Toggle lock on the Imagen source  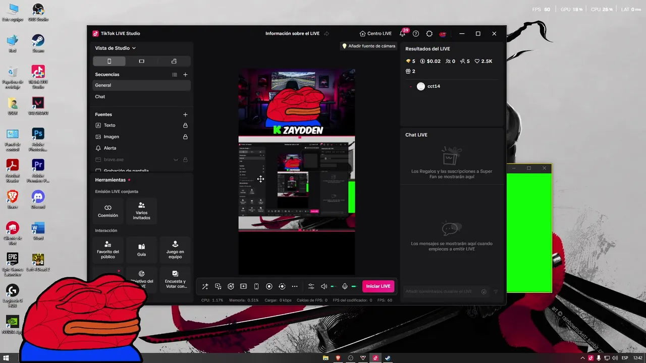185,137
